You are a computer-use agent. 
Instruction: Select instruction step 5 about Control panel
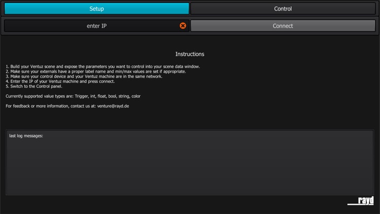pos(34,86)
